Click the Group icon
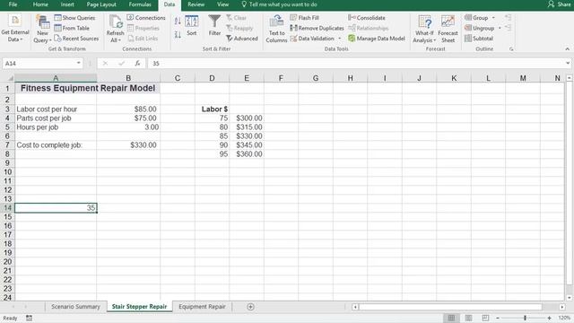The height and width of the screenshot is (323, 574). (468, 18)
